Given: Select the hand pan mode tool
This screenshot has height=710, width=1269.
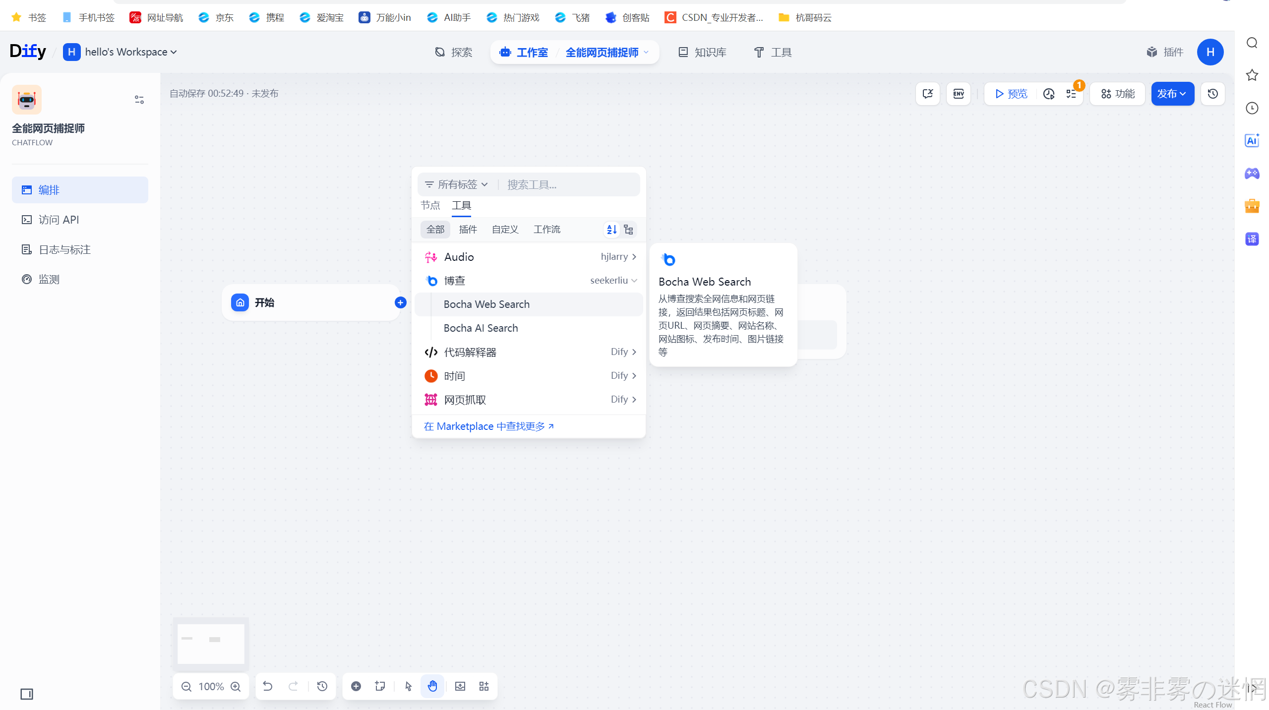Looking at the screenshot, I should click(x=432, y=686).
